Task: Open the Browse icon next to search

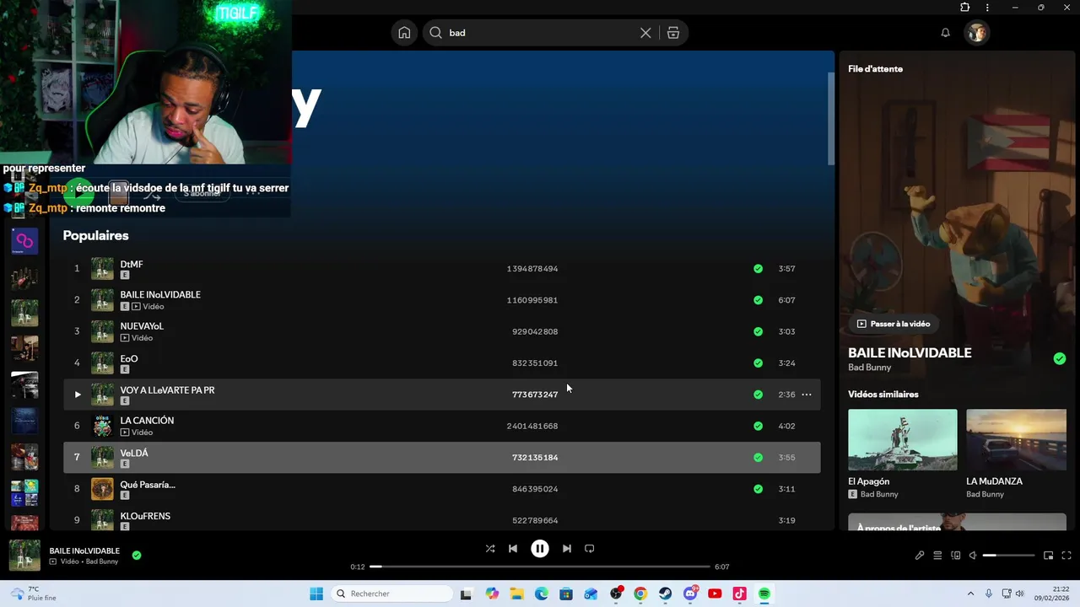Action: (673, 33)
